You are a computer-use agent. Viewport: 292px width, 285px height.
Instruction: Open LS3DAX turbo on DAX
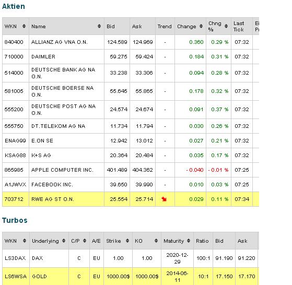[x=15, y=258]
